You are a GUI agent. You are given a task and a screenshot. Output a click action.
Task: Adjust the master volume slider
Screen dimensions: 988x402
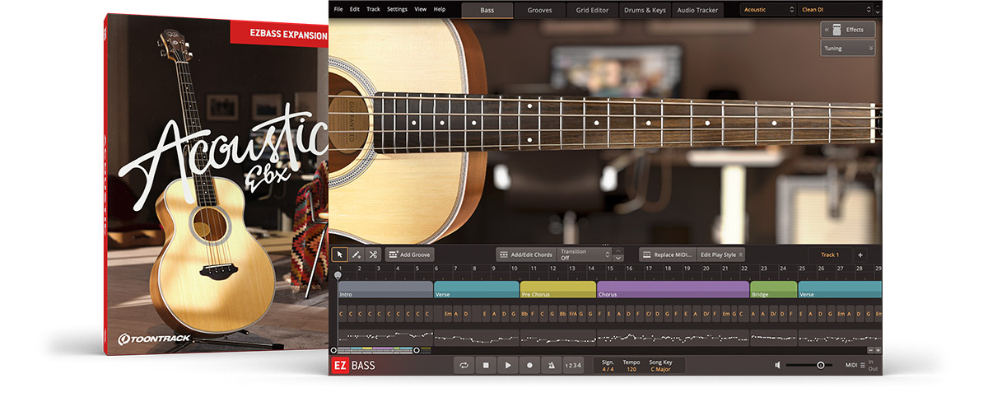click(x=809, y=365)
